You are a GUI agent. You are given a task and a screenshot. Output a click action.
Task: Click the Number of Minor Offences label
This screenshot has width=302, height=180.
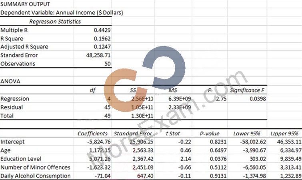(36, 167)
